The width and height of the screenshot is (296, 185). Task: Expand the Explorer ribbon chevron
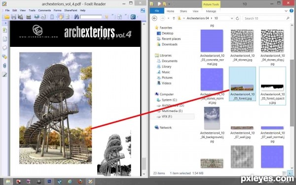(286, 11)
